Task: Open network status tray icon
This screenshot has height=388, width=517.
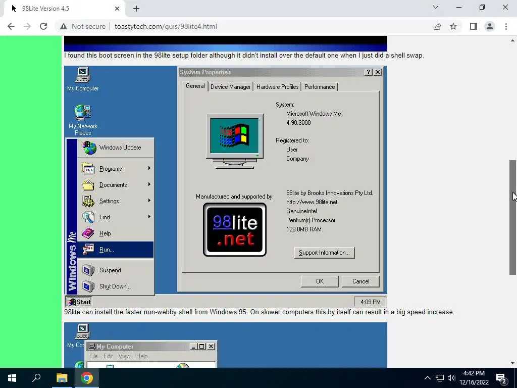Action: click(x=440, y=378)
